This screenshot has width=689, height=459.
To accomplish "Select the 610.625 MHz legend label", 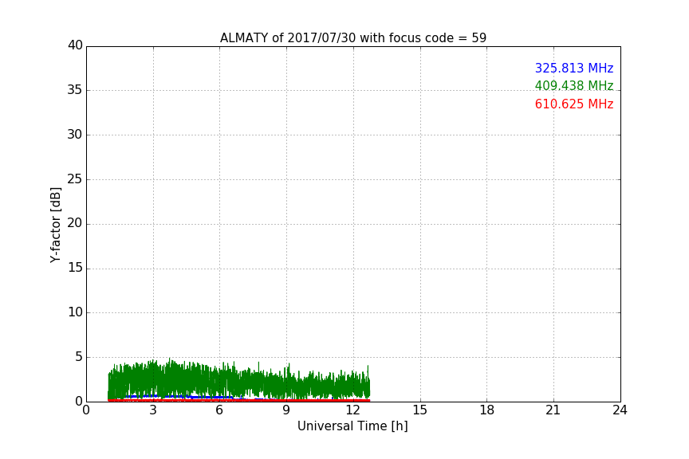I will (x=574, y=104).
